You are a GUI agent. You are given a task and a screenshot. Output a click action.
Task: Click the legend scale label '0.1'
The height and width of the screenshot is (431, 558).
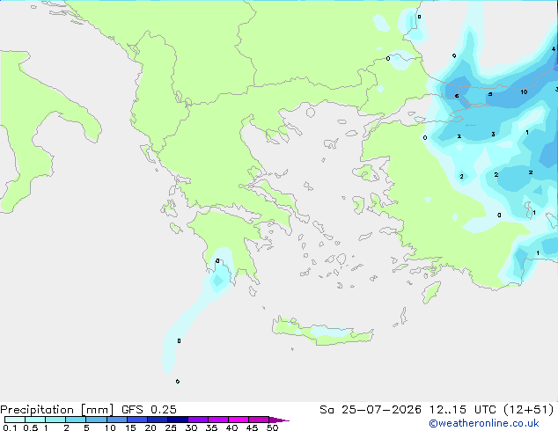point(10,427)
